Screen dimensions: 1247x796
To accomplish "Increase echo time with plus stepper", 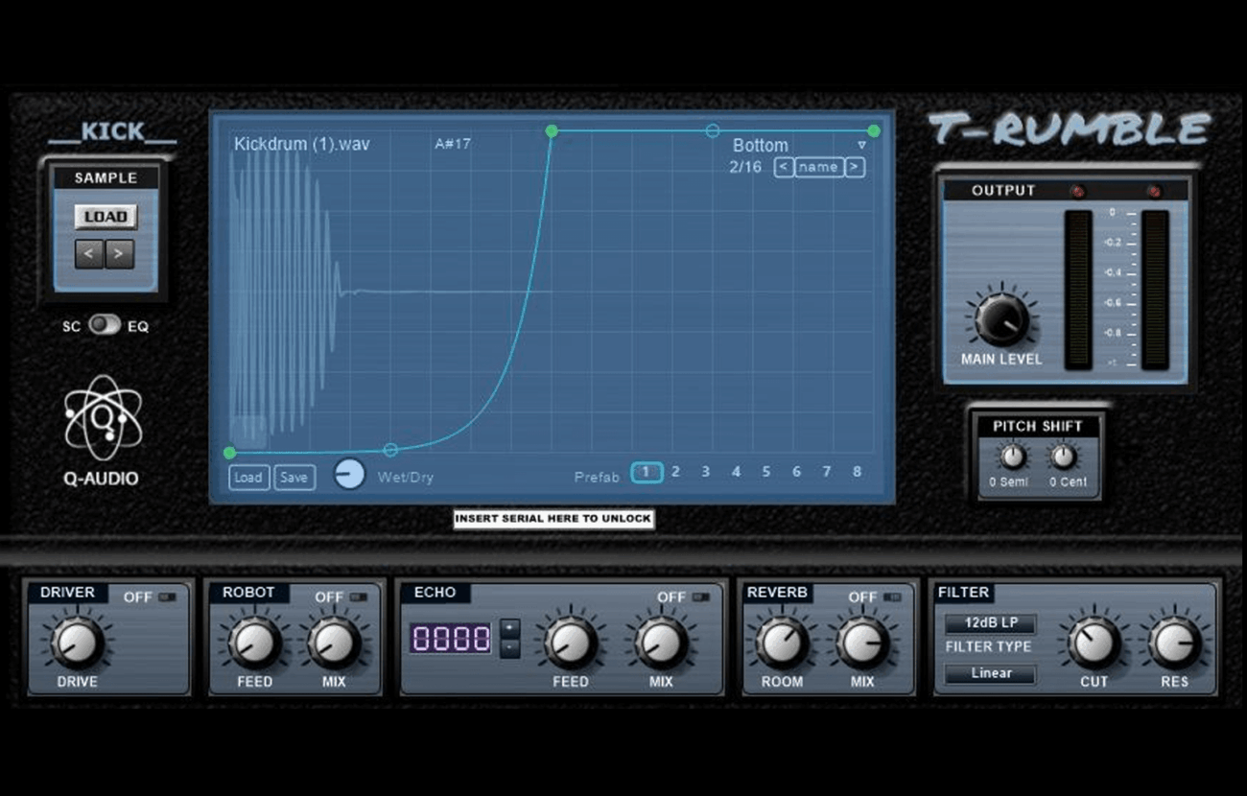I will pyautogui.click(x=510, y=629).
